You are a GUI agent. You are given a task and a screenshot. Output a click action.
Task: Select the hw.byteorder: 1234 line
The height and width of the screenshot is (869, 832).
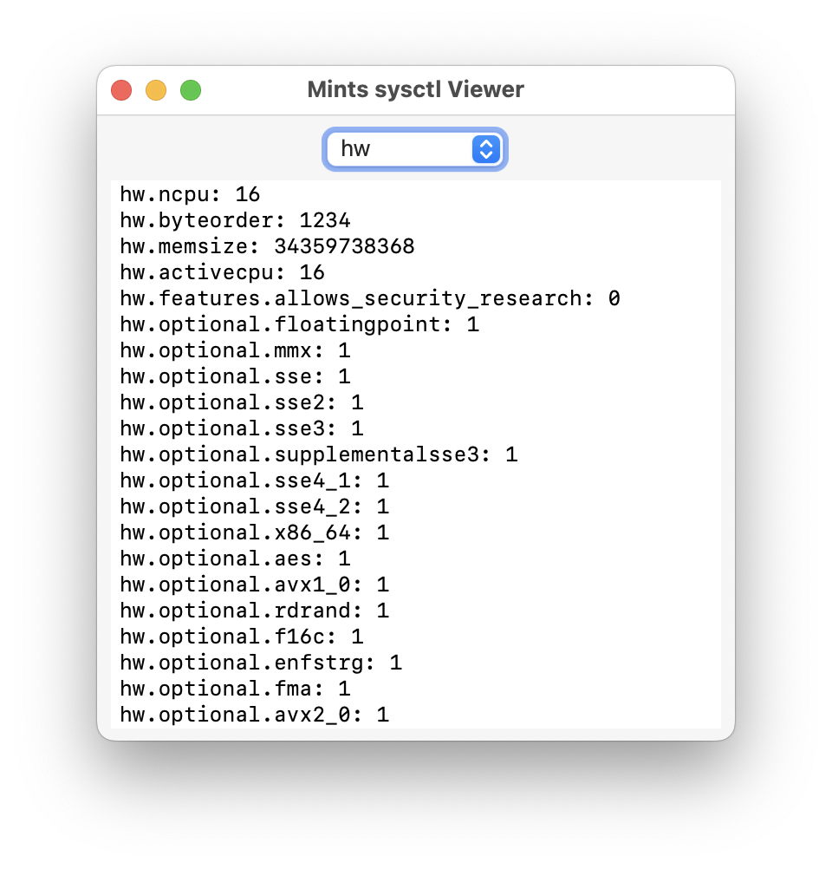tap(235, 220)
